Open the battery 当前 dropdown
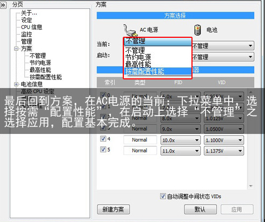This screenshot has height=222, width=265. (223, 46)
